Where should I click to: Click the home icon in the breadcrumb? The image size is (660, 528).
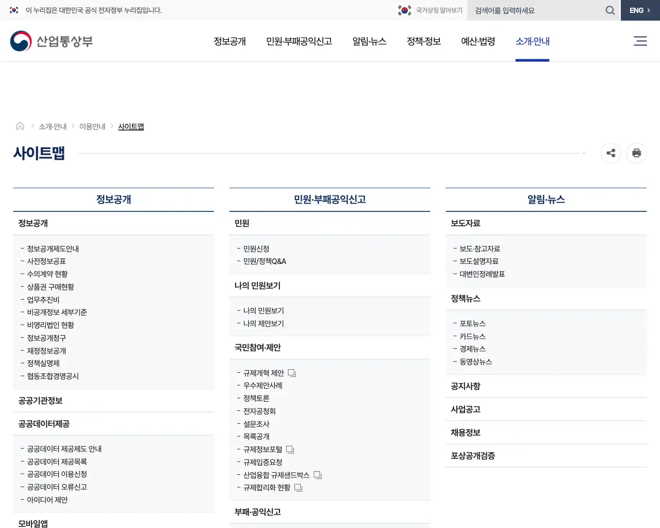[x=20, y=126]
